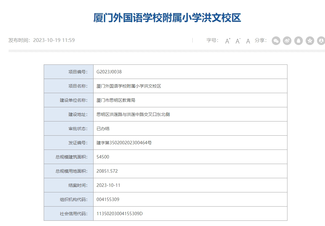The image size is (325, 226).
Task: Click publish time 2023-10-19 11:59
Action: point(54,40)
